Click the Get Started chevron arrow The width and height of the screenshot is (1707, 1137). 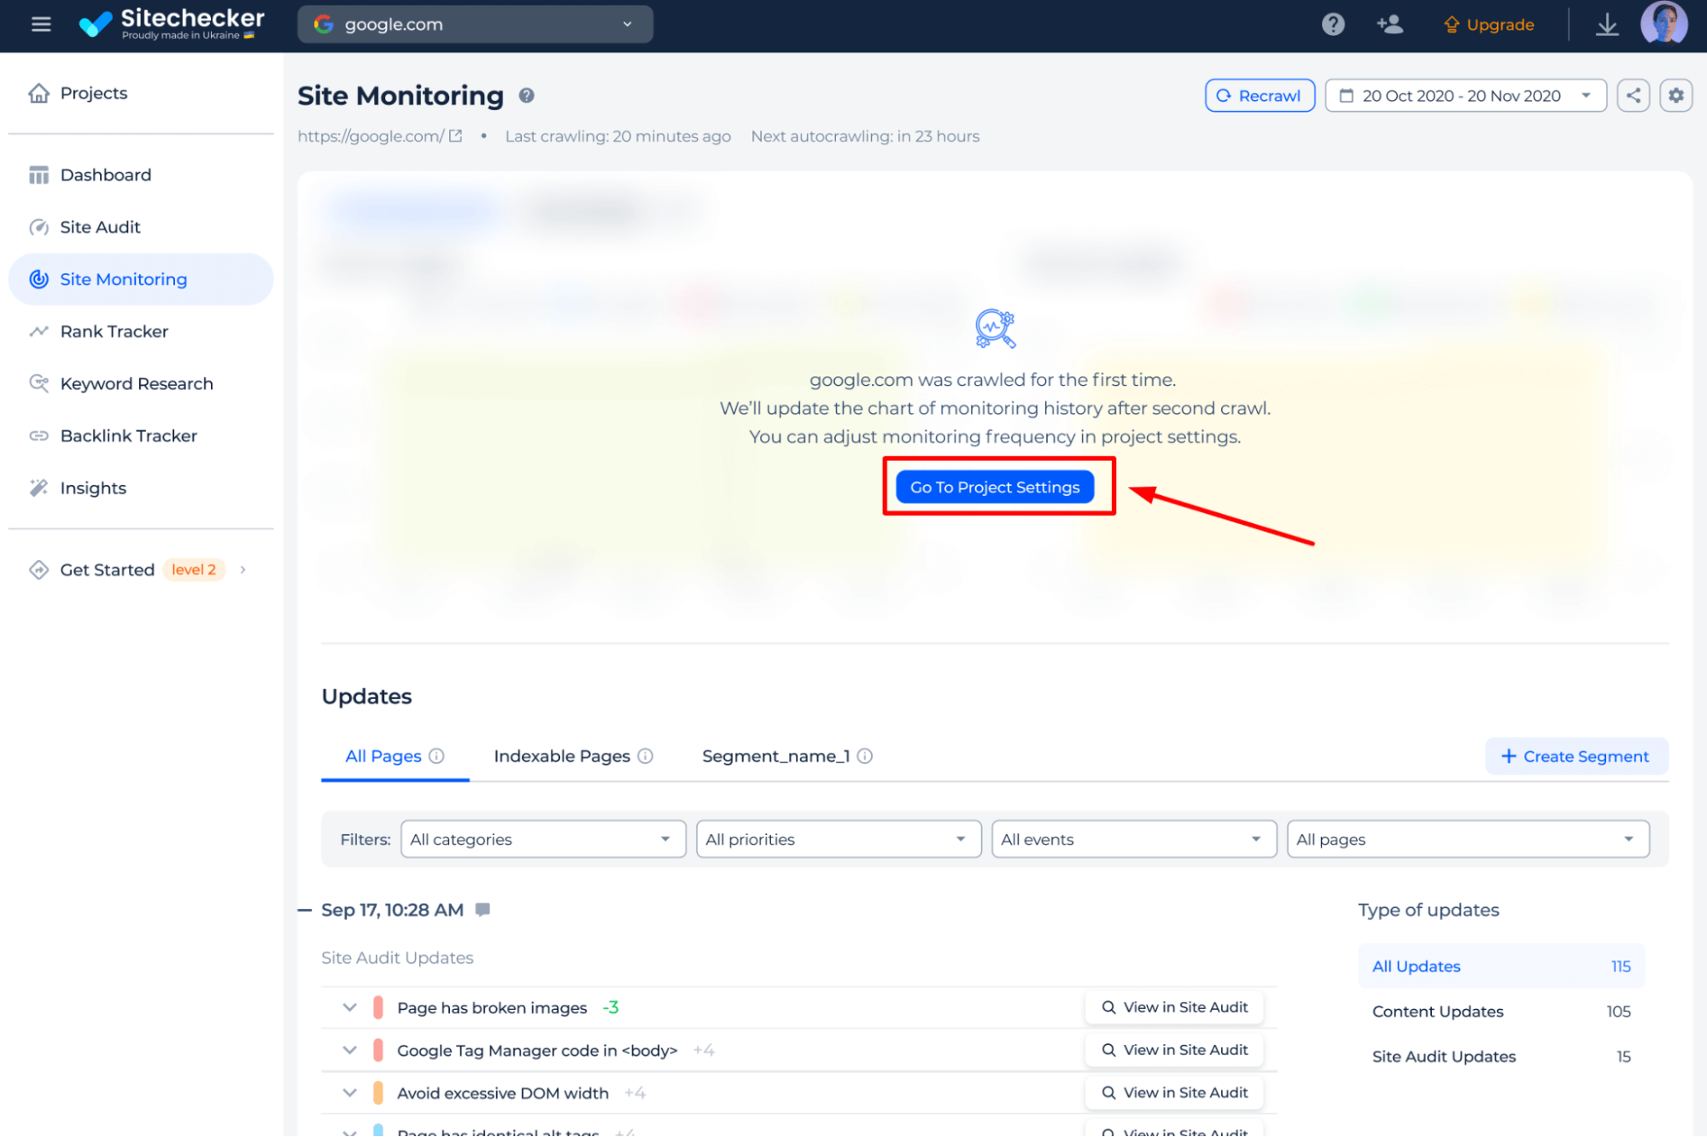click(x=243, y=569)
